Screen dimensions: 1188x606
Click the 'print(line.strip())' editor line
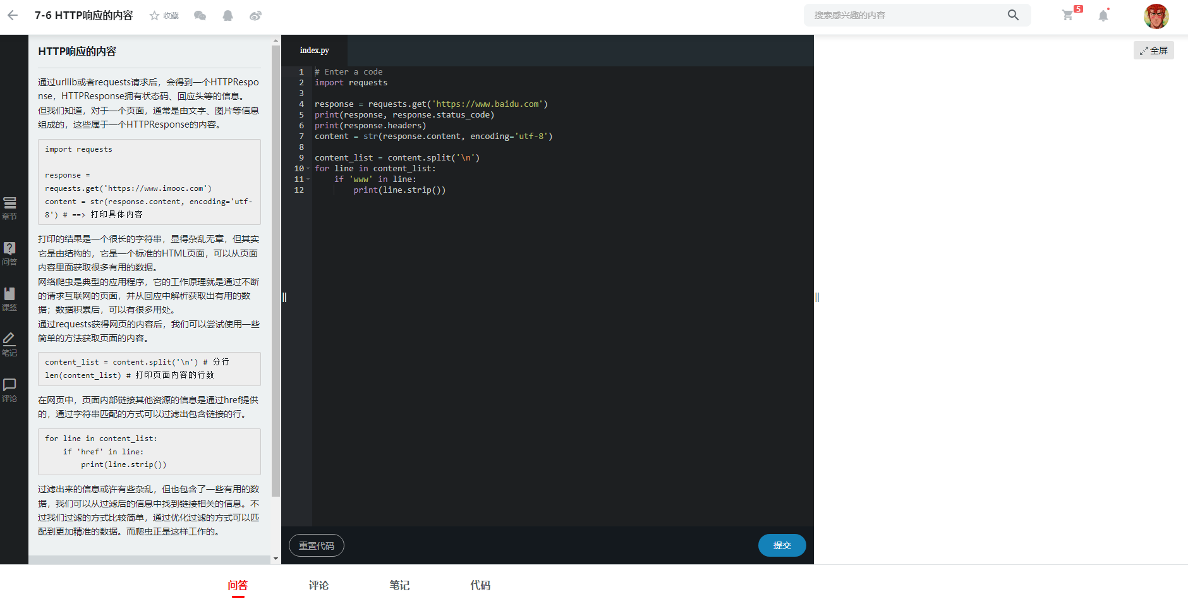[x=399, y=190]
